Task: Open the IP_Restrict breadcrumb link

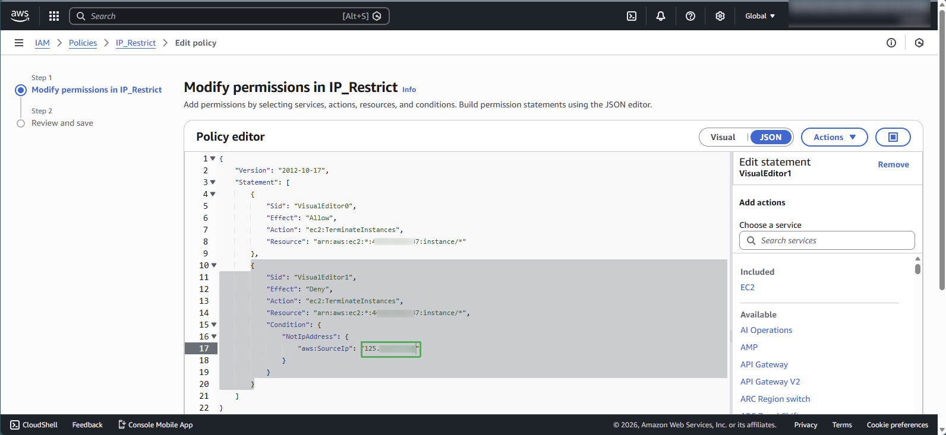Action: pyautogui.click(x=135, y=43)
